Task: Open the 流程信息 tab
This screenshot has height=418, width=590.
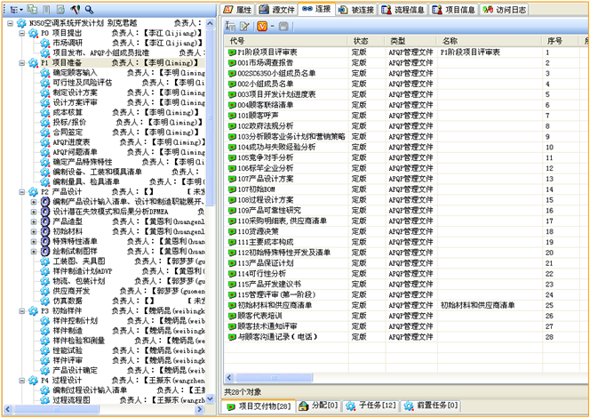Action: point(403,10)
